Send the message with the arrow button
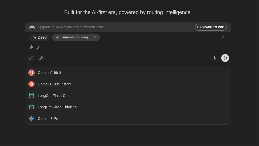 [225, 58]
